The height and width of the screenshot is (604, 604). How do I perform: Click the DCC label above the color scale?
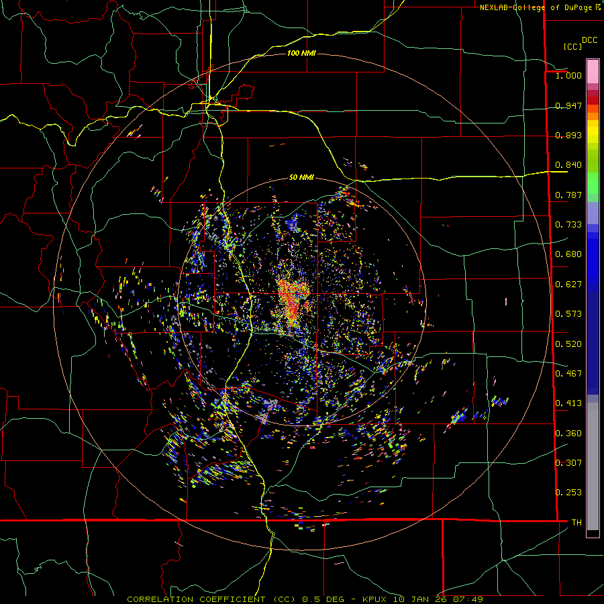589,40
